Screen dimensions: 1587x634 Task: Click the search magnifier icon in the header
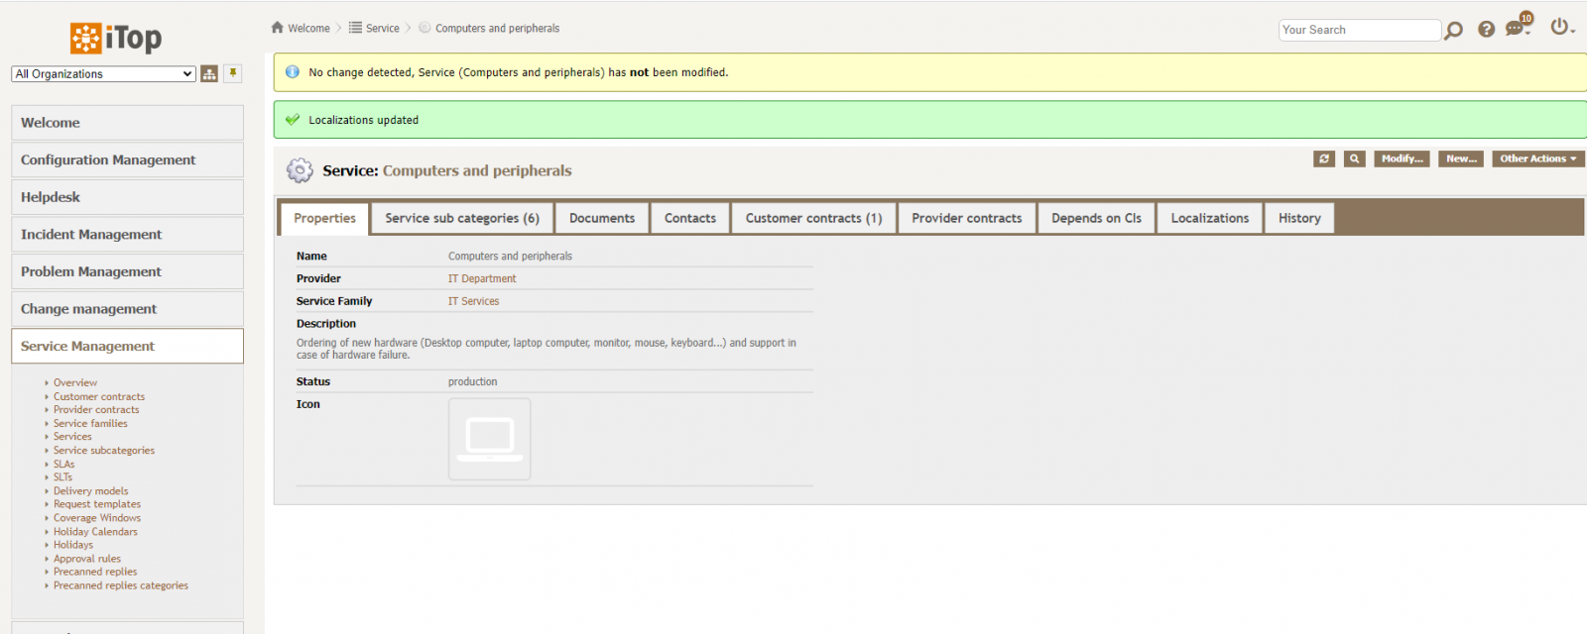[1454, 31]
